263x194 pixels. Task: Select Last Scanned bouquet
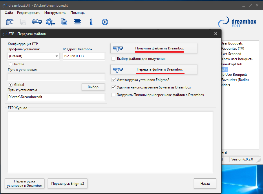pyautogui.click(x=231, y=54)
